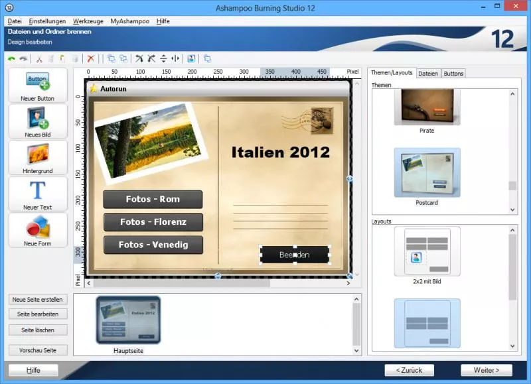Click the green undo arrow icon
The image size is (531, 384).
(x=11, y=59)
